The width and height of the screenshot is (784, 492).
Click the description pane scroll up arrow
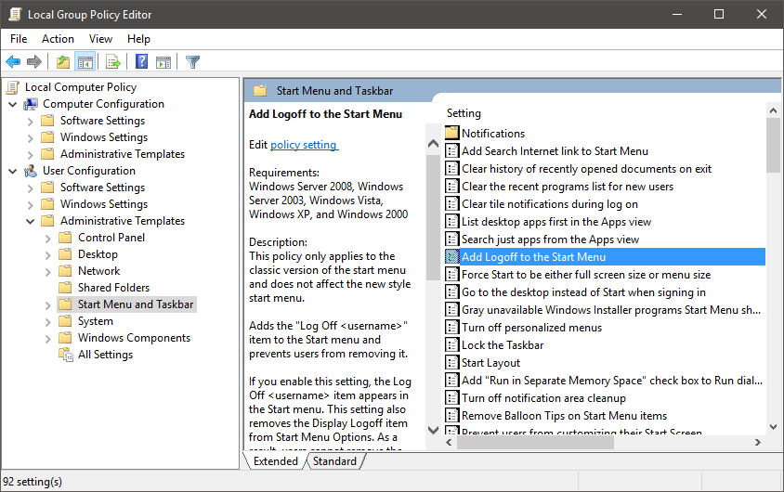coord(434,144)
